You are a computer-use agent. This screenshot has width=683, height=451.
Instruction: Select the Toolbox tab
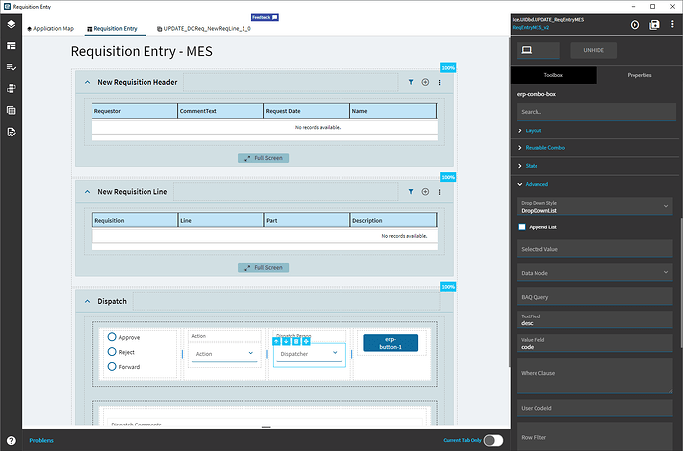pos(553,75)
